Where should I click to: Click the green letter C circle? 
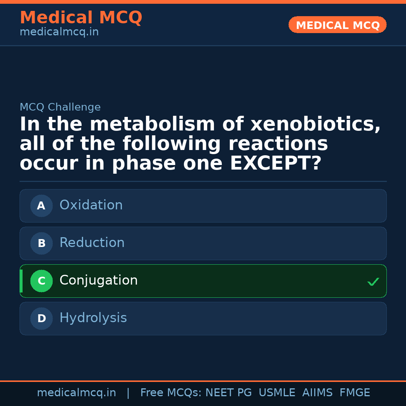coord(41,281)
